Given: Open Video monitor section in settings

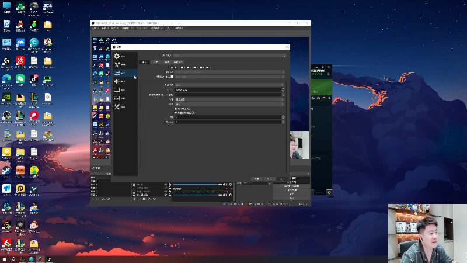Looking at the screenshot, I should (117, 90).
